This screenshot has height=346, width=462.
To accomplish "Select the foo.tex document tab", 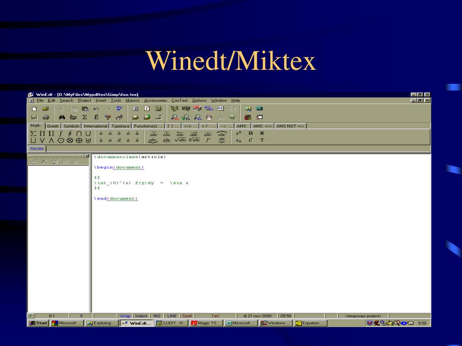I will tap(37, 149).
